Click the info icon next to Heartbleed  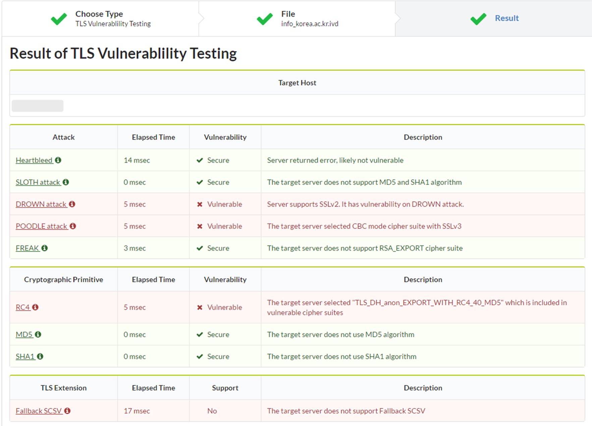58,160
